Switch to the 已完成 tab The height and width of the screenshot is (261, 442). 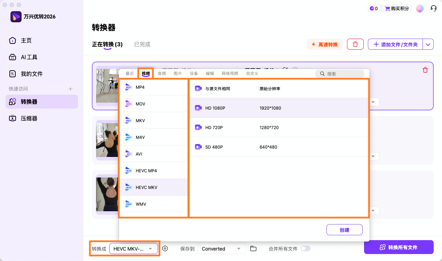pos(142,44)
